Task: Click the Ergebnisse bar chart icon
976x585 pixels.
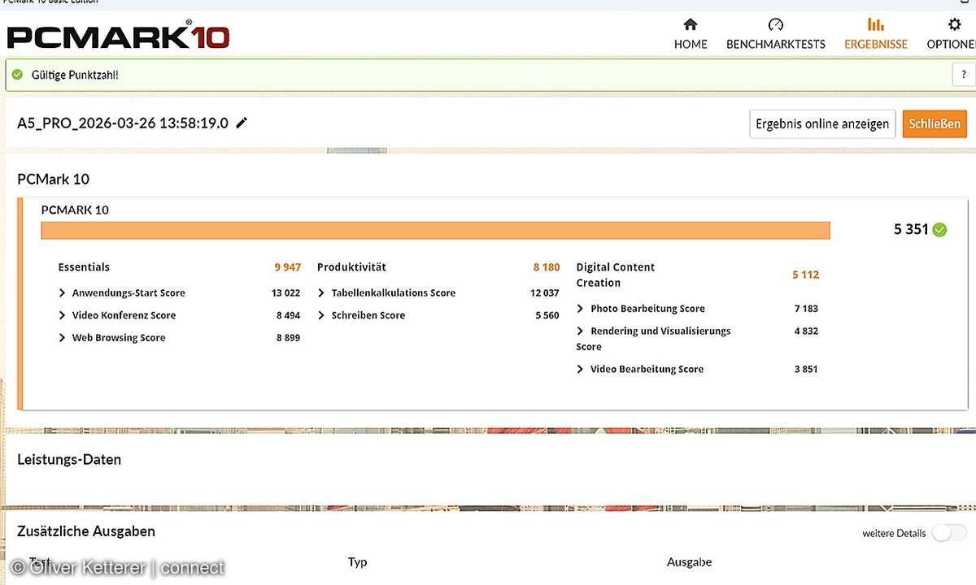Action: click(875, 24)
